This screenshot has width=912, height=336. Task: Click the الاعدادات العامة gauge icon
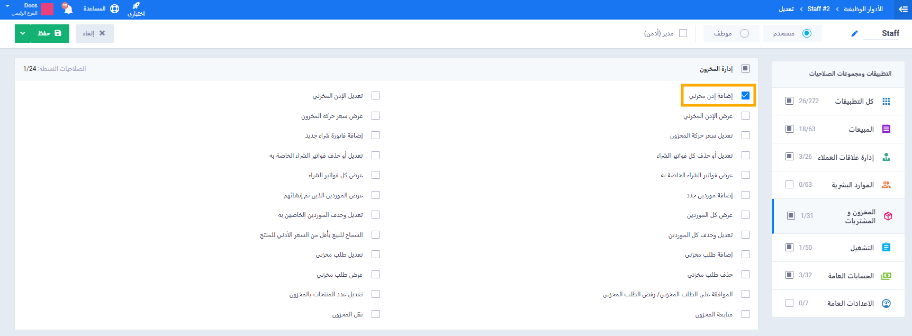pos(886,303)
